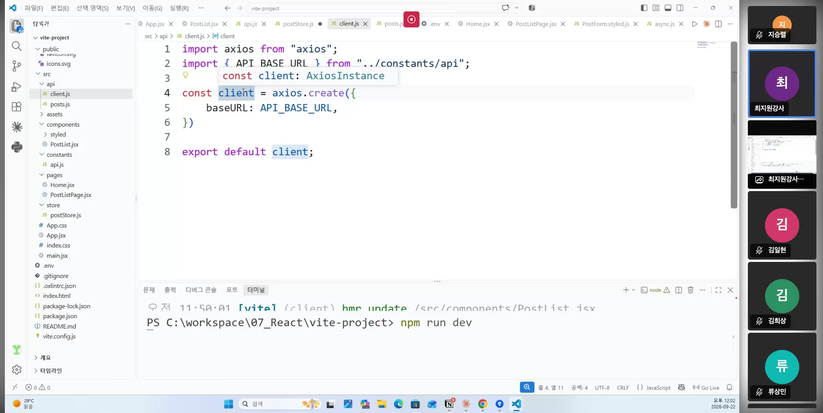Maximize the terminal panel size
The image size is (823, 413).
(x=718, y=290)
